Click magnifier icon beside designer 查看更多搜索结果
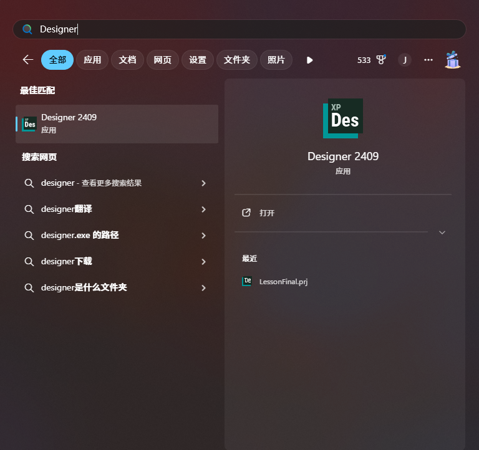 click(29, 183)
